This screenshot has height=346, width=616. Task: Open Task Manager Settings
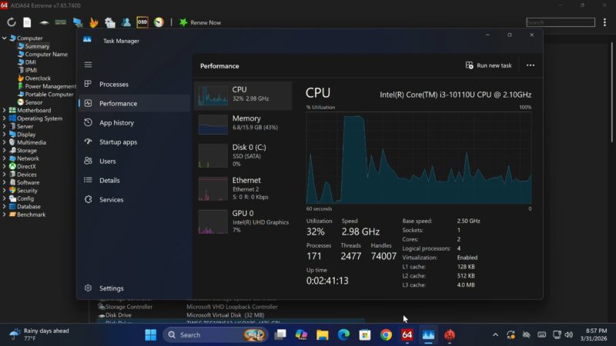click(134, 288)
